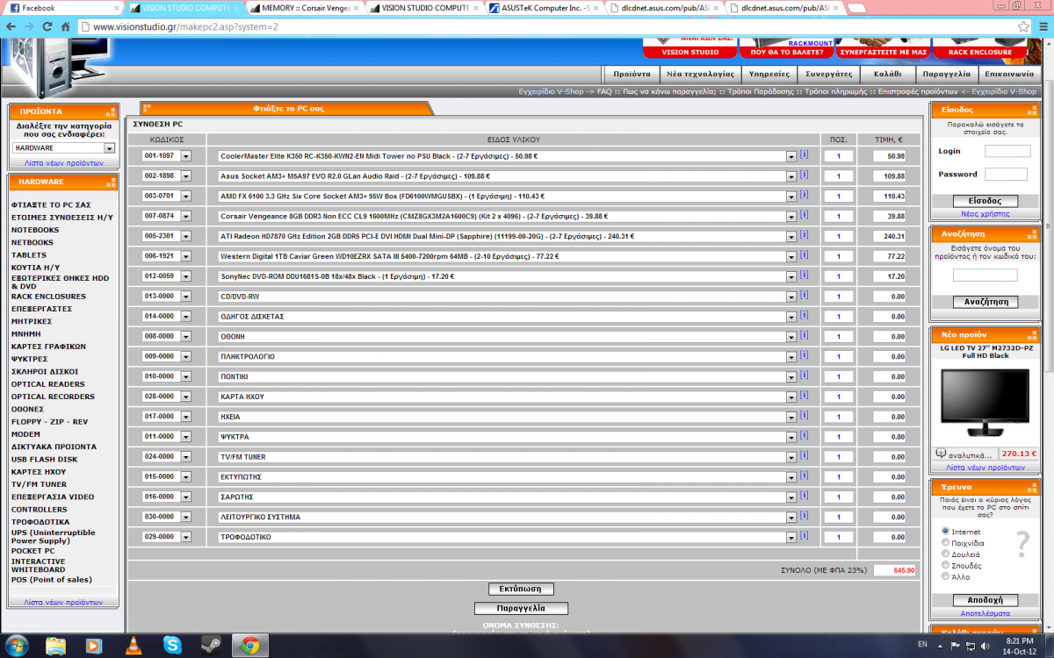Viewport: 1054px width, 658px height.
Task: Click quantity field for Corsair Vengeance row
Action: point(840,216)
